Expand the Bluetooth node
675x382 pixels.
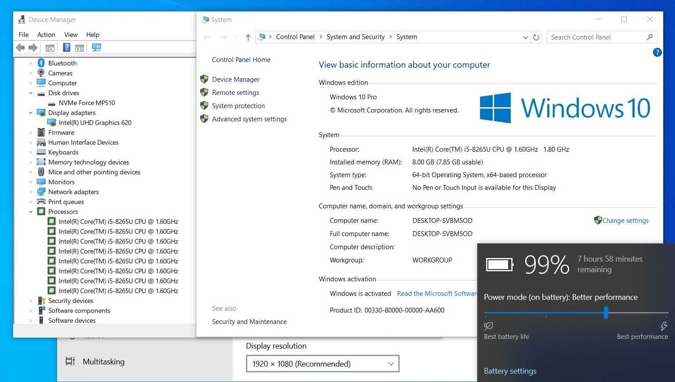pyautogui.click(x=30, y=63)
